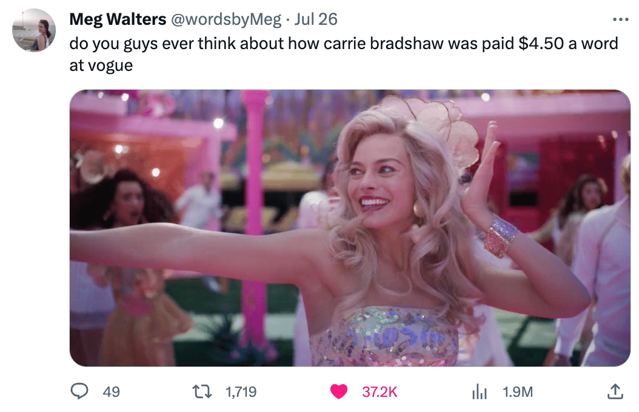View analytics via the bar chart icon
The width and height of the screenshot is (639, 412).
click(x=479, y=392)
